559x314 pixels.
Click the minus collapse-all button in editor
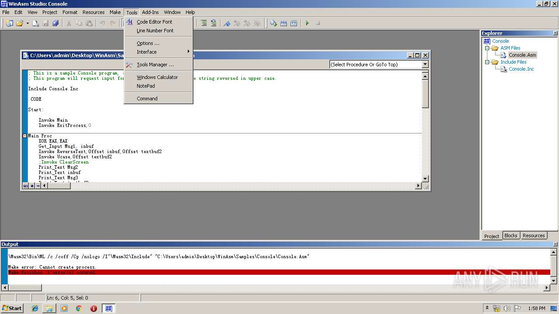pos(38,186)
